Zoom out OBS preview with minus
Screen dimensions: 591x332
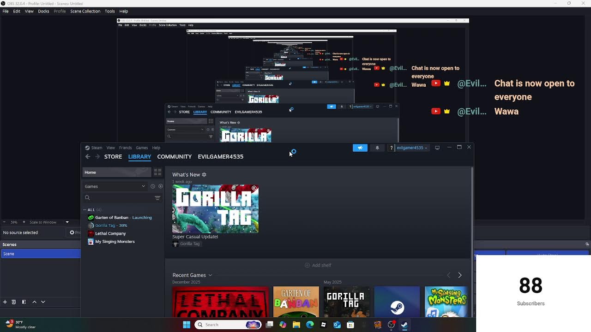coord(4,222)
